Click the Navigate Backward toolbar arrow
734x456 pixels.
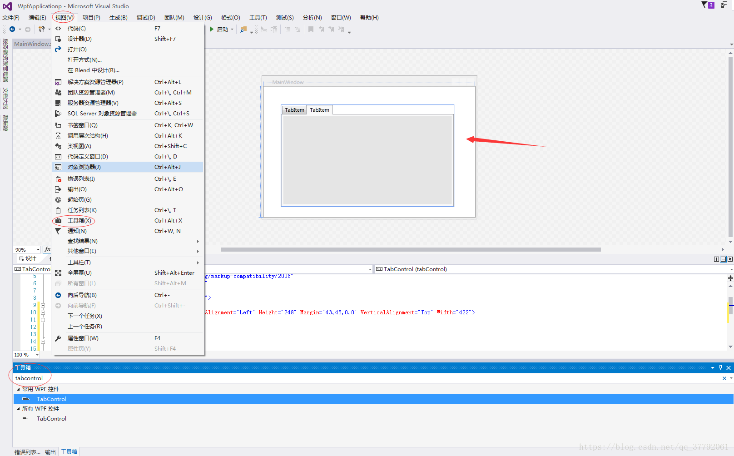click(x=12, y=29)
